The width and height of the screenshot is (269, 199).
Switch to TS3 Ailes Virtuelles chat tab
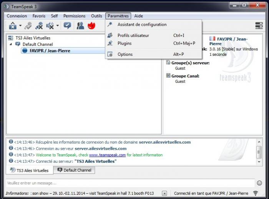(30, 170)
